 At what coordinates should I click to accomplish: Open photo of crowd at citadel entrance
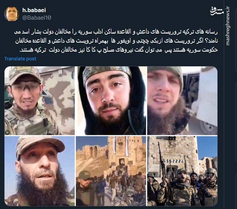coord(111,171)
